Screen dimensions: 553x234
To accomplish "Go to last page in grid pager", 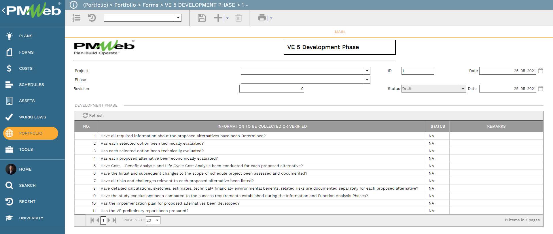I will 114,220.
